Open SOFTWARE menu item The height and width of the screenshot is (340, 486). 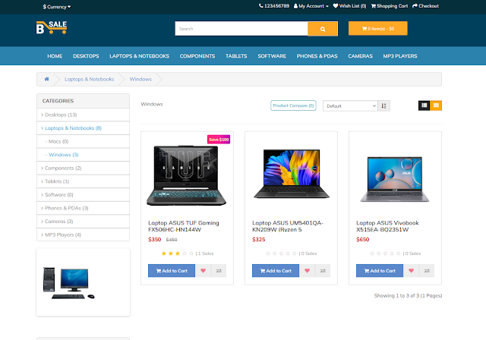(x=272, y=56)
